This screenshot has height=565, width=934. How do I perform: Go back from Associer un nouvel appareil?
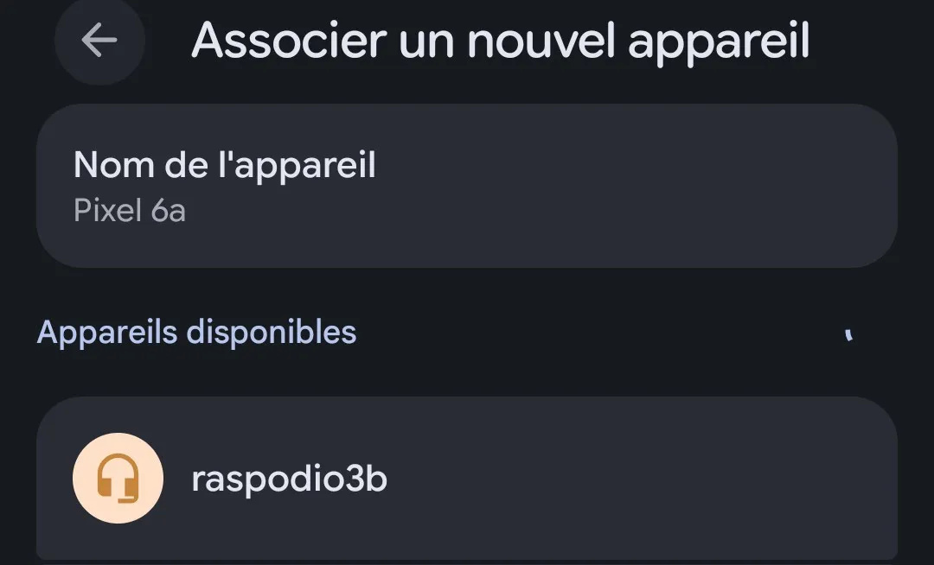99,40
